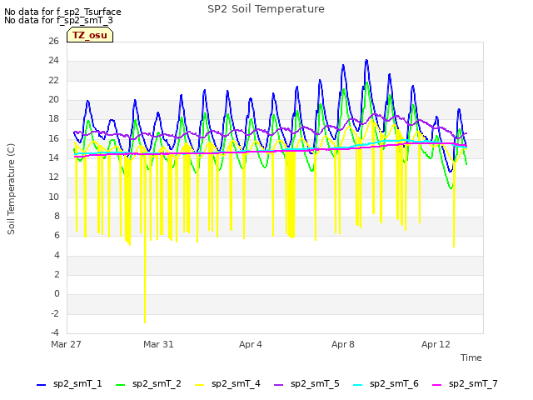Click the Soil Temperature (C) axis label
The height and width of the screenshot is (400, 533).
(x=11, y=189)
